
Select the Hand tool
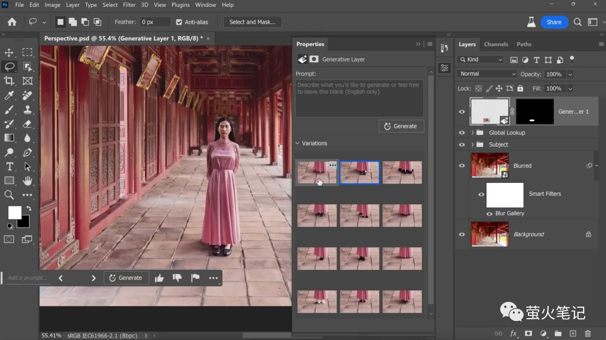27,181
